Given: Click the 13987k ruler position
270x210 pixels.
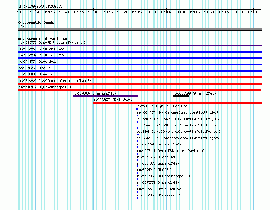Looking at the screenshot, I should [224, 12].
